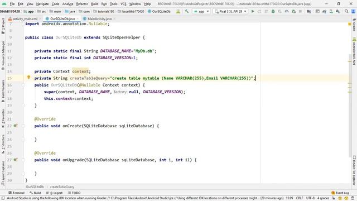
Task: Click the Apply Changes and Restart Activity icon
Action: (x=259, y=11)
